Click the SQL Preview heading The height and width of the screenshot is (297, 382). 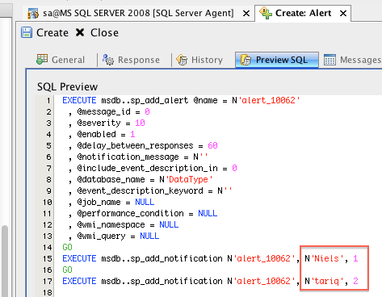point(67,87)
